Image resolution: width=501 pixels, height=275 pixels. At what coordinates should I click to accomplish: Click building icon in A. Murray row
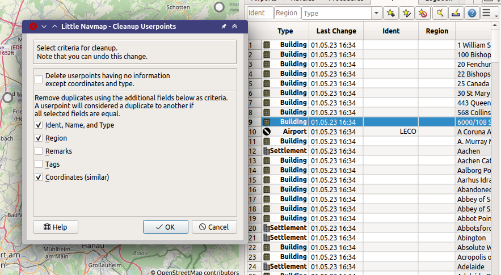click(267, 141)
